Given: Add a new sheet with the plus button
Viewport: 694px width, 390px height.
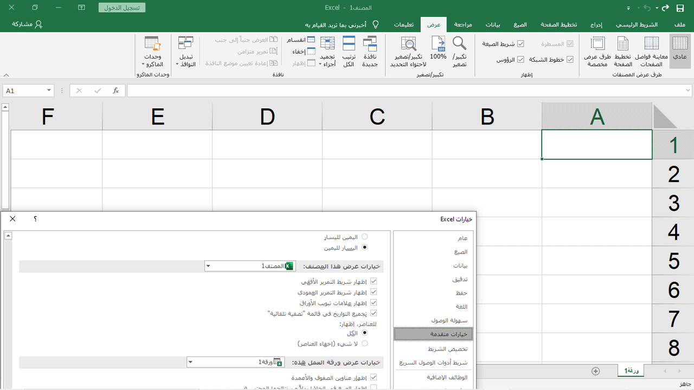Looking at the screenshot, I should click(596, 371).
